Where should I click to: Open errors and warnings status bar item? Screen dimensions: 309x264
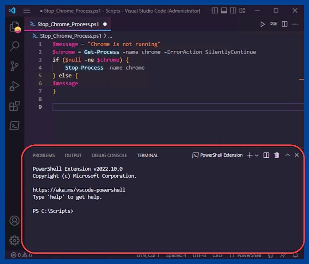click(21, 255)
